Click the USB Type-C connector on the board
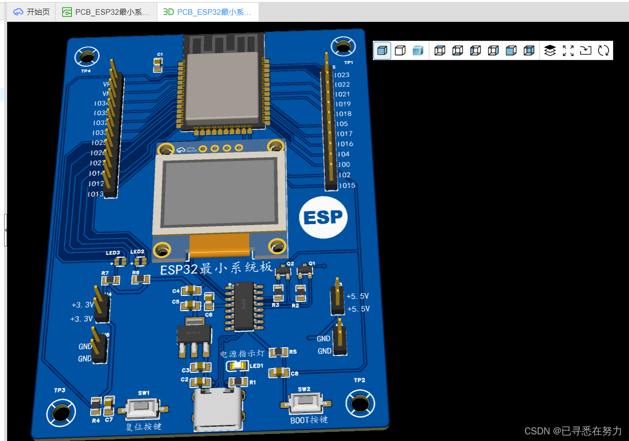629x441 pixels. (217, 409)
